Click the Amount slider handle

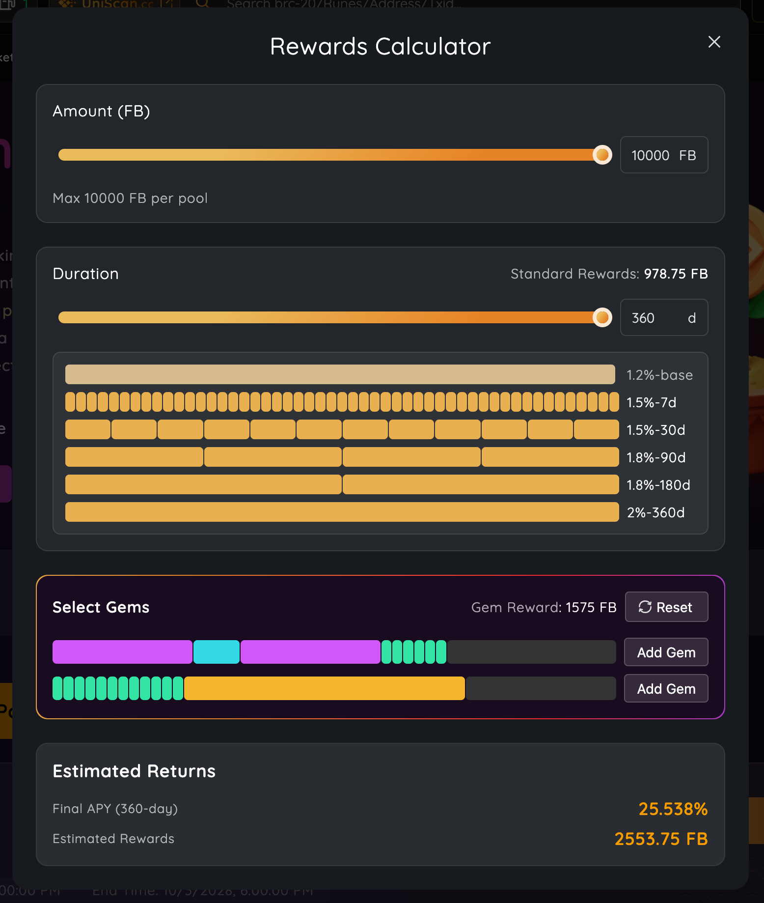[602, 155]
